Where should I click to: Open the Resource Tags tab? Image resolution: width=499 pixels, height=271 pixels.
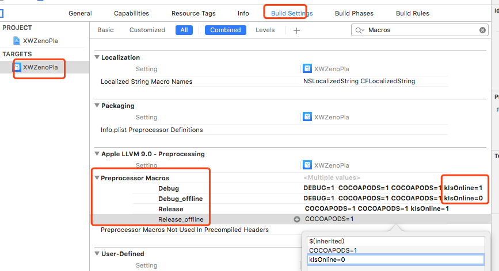pyautogui.click(x=193, y=13)
